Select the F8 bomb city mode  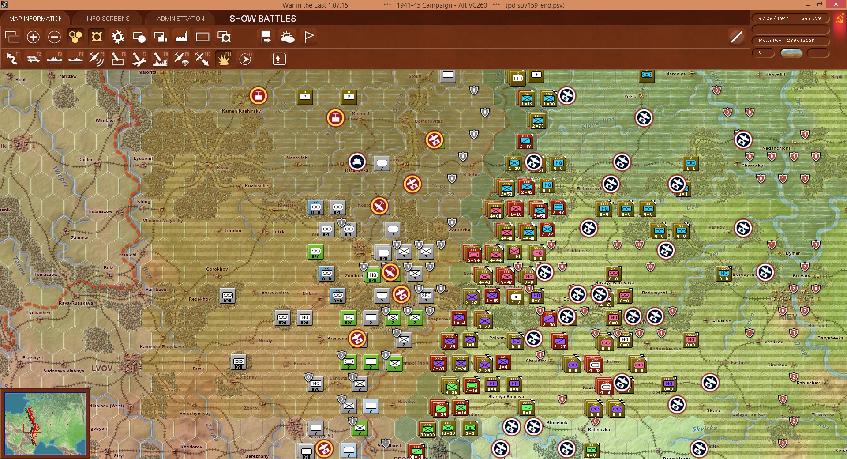click(160, 59)
